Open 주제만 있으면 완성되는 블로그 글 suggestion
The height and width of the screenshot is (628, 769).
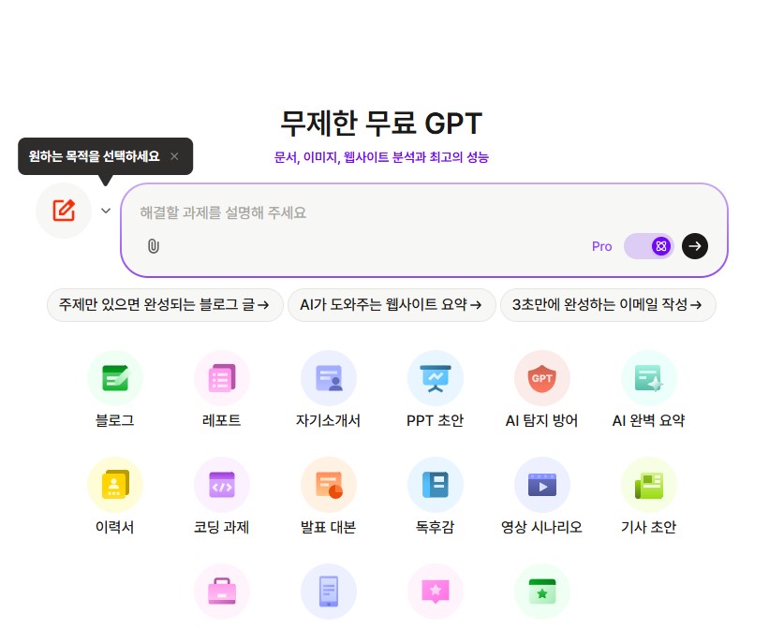coord(165,305)
